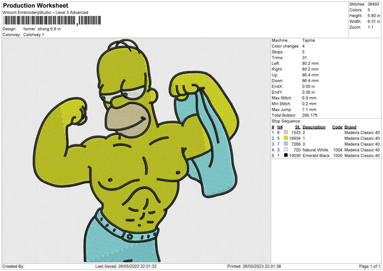The image size is (383, 271).
Task: Click thread code 1000
Action: pos(338,155)
